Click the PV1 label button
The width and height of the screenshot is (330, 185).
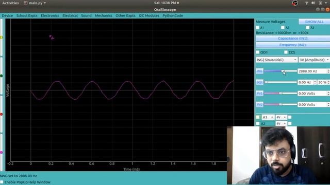[x=259, y=94]
